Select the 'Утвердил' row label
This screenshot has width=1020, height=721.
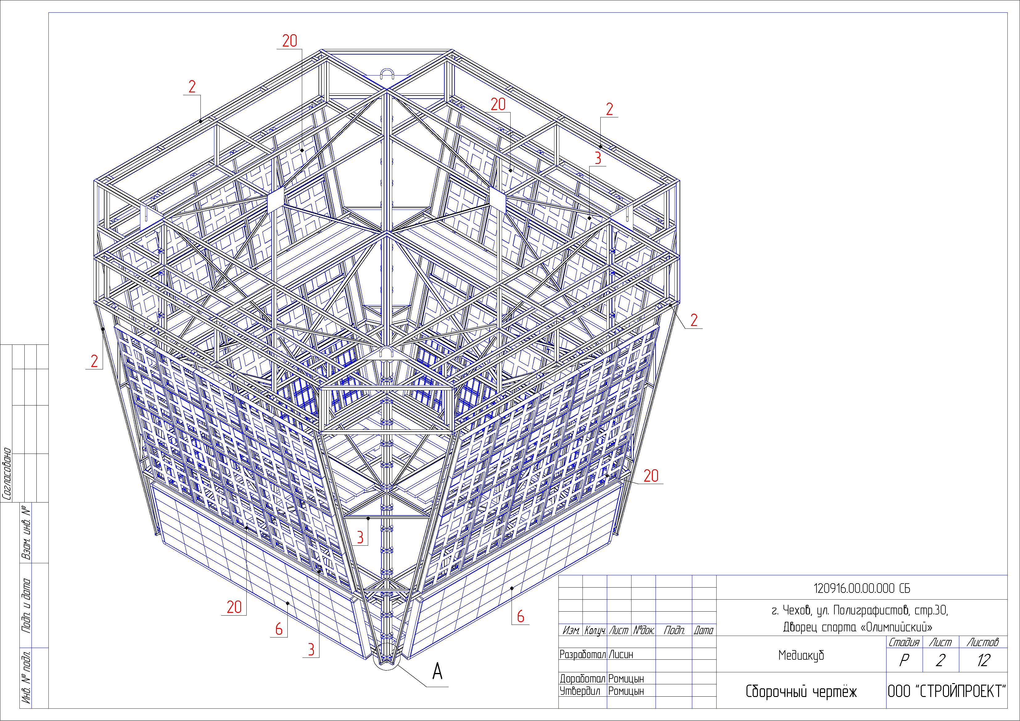coord(580,691)
